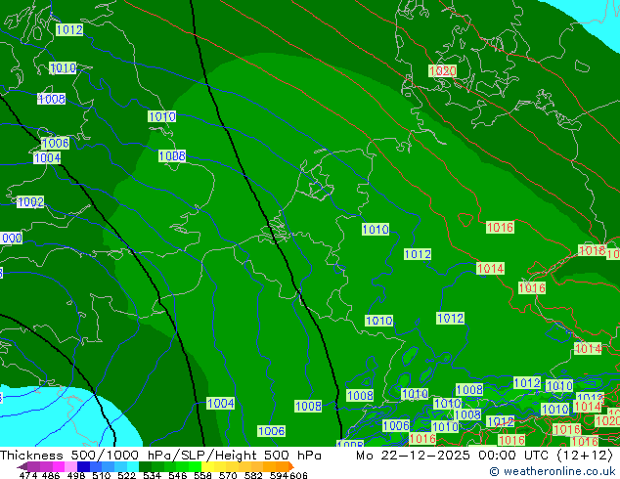Click the legend value 510
620x479 pixels.
[x=102, y=475]
